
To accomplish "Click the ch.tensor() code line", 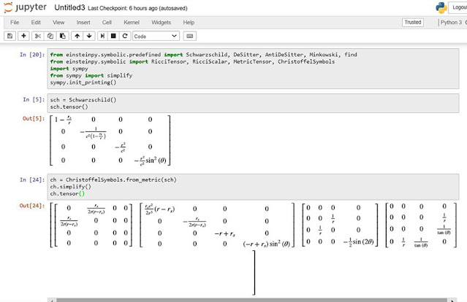I will pyautogui.click(x=67, y=193).
